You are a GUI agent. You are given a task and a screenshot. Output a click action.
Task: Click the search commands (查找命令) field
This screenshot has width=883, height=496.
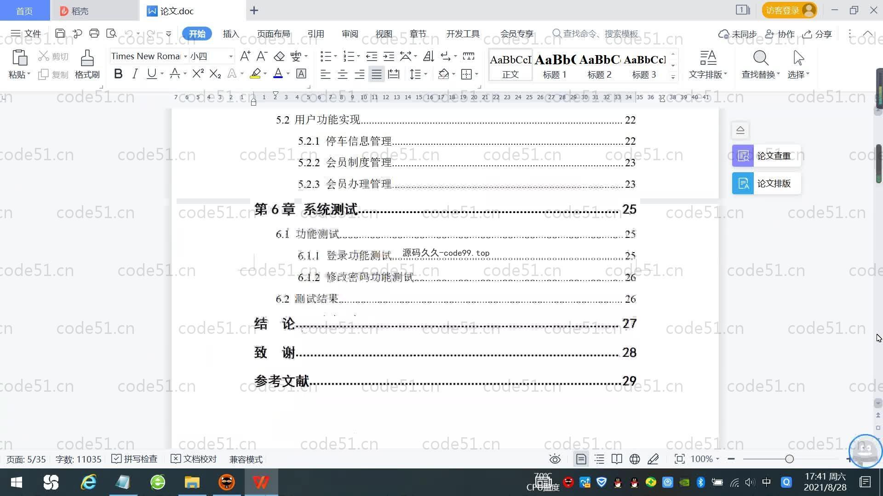596,34
